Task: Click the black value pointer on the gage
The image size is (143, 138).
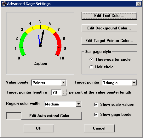Action: coord(42,38)
